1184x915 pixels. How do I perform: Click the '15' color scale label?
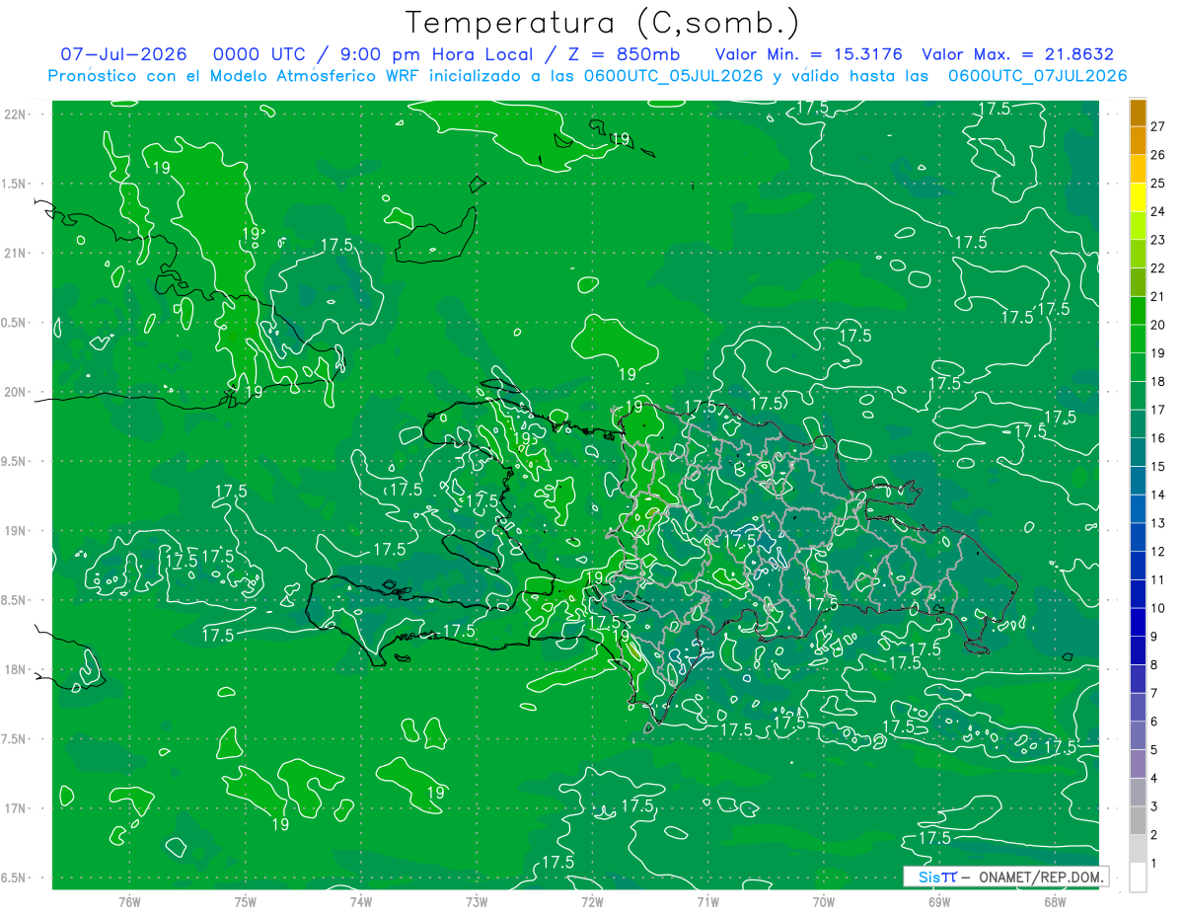[1158, 466]
